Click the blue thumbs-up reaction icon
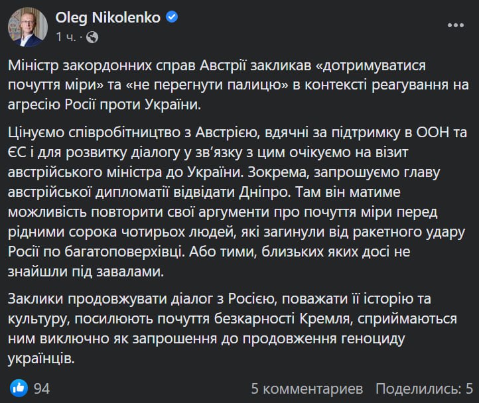The height and width of the screenshot is (403, 479). 19,387
